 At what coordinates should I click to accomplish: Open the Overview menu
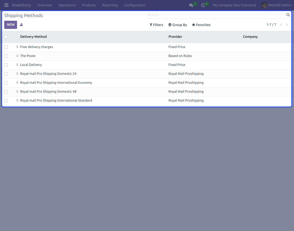(45, 5)
